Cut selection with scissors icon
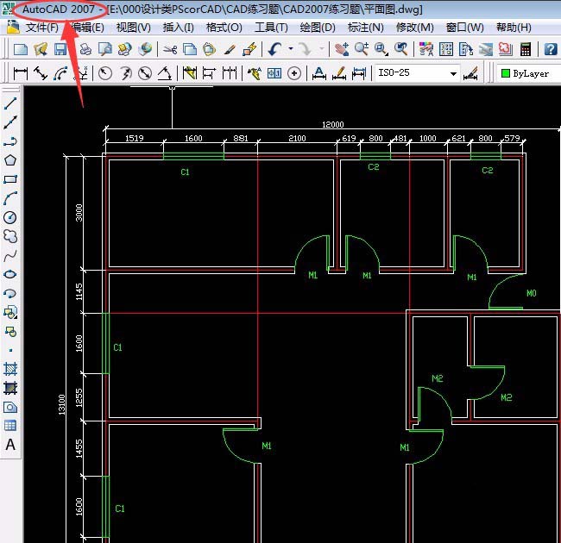 (x=170, y=49)
